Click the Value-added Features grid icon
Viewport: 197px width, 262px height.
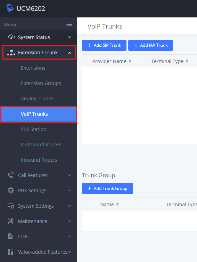tap(10, 252)
